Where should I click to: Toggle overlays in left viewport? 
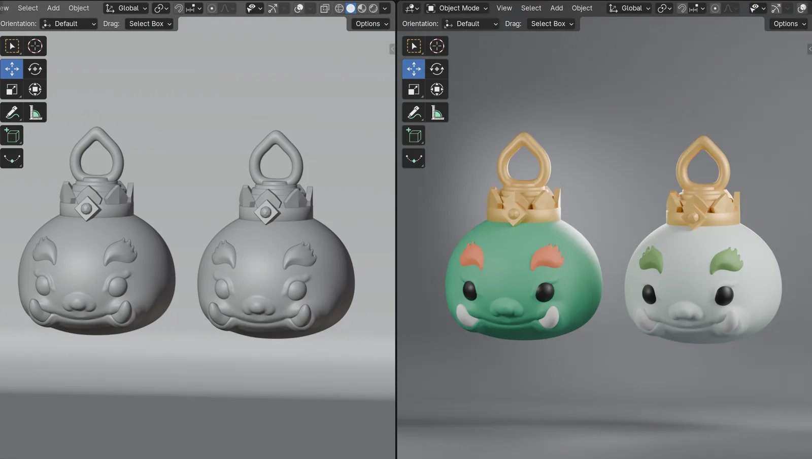pos(299,8)
